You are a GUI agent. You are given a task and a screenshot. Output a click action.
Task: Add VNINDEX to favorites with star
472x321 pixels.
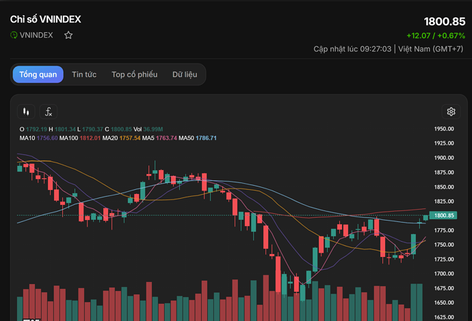tap(68, 35)
